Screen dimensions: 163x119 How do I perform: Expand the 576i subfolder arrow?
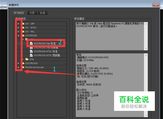point(23,59)
